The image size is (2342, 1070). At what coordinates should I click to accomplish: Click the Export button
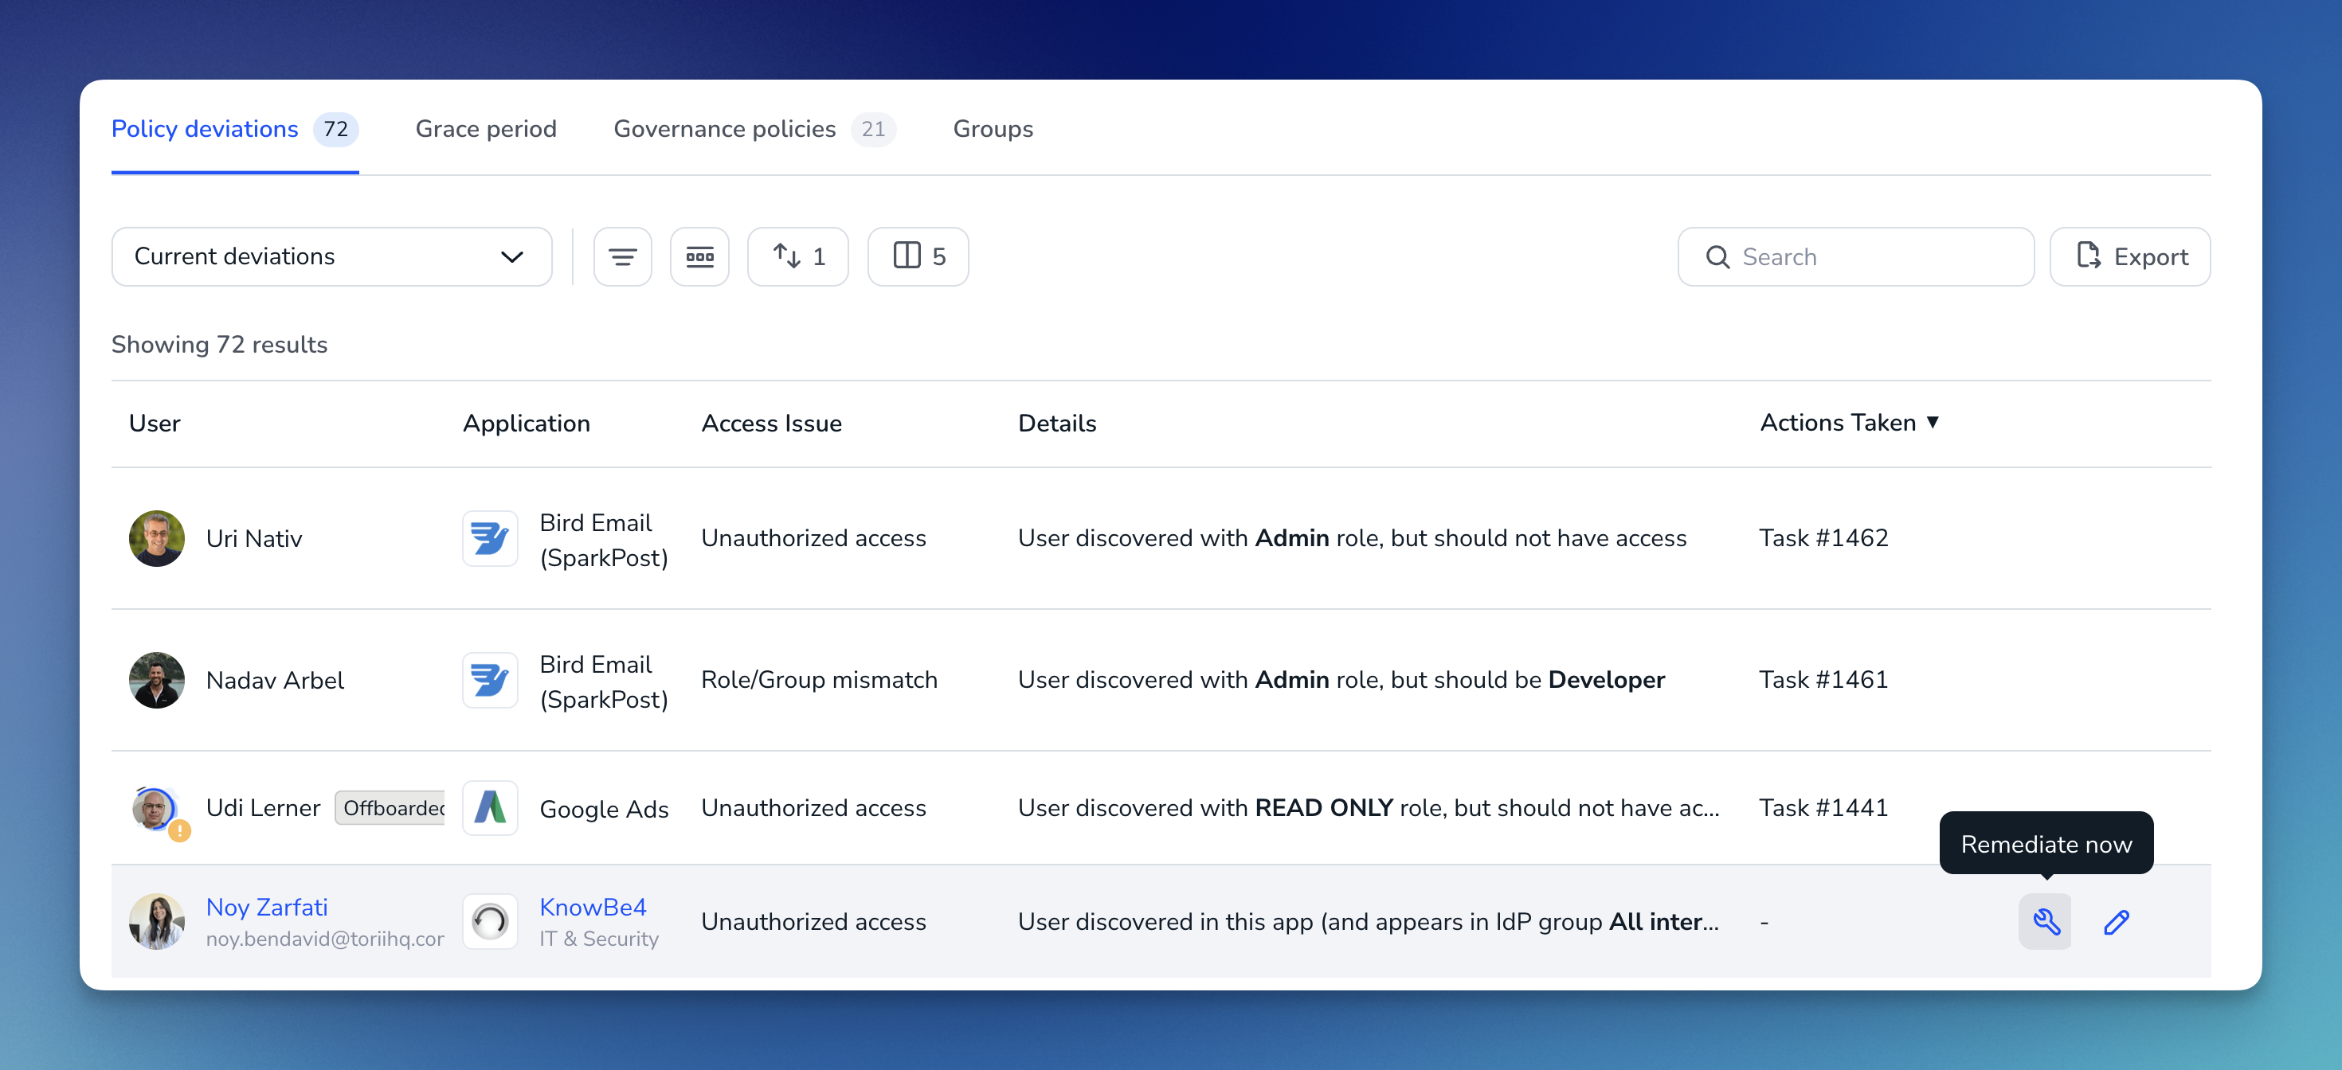tap(2129, 257)
